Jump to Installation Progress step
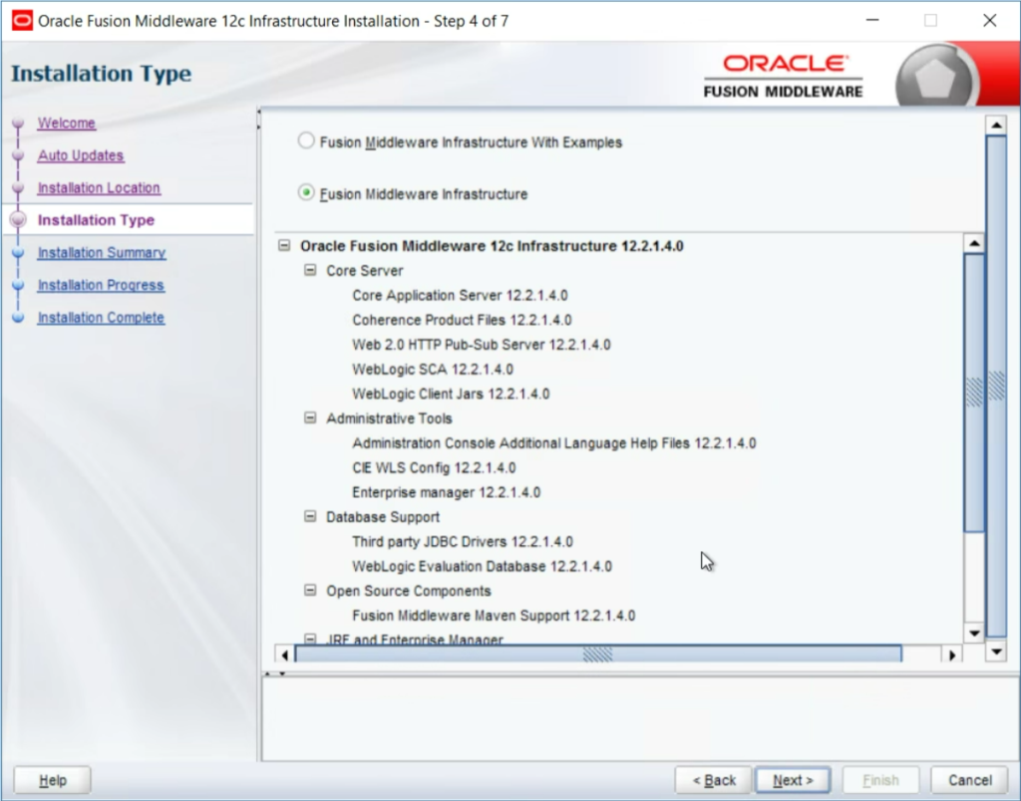 tap(101, 285)
